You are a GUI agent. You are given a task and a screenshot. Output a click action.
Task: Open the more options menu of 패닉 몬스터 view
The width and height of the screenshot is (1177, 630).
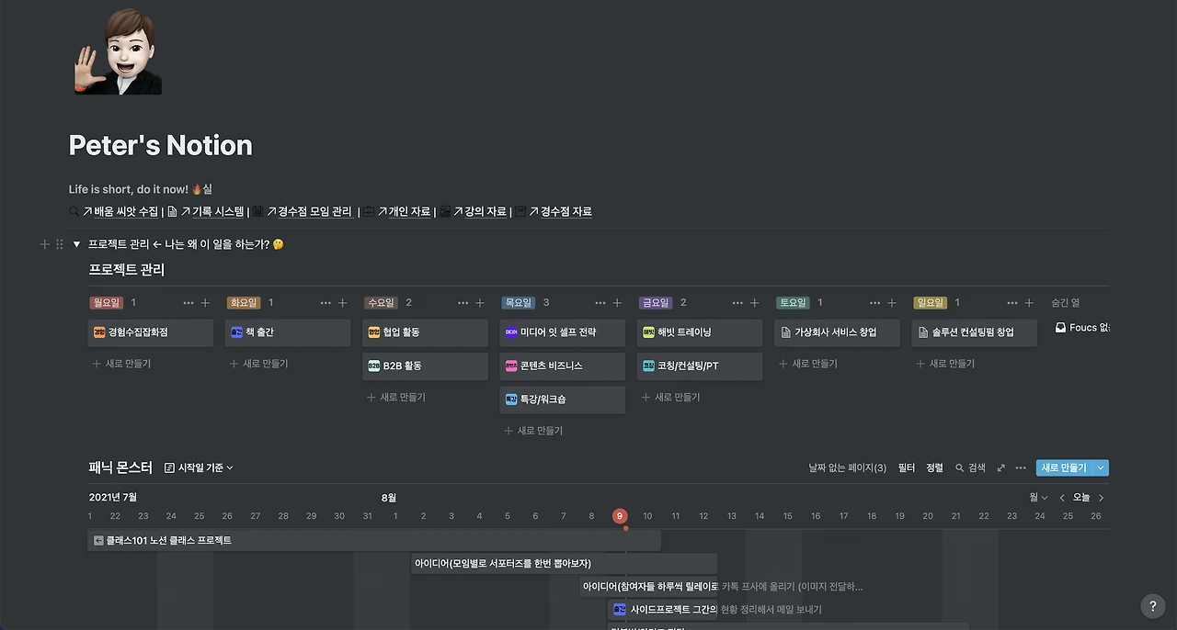[1020, 467]
